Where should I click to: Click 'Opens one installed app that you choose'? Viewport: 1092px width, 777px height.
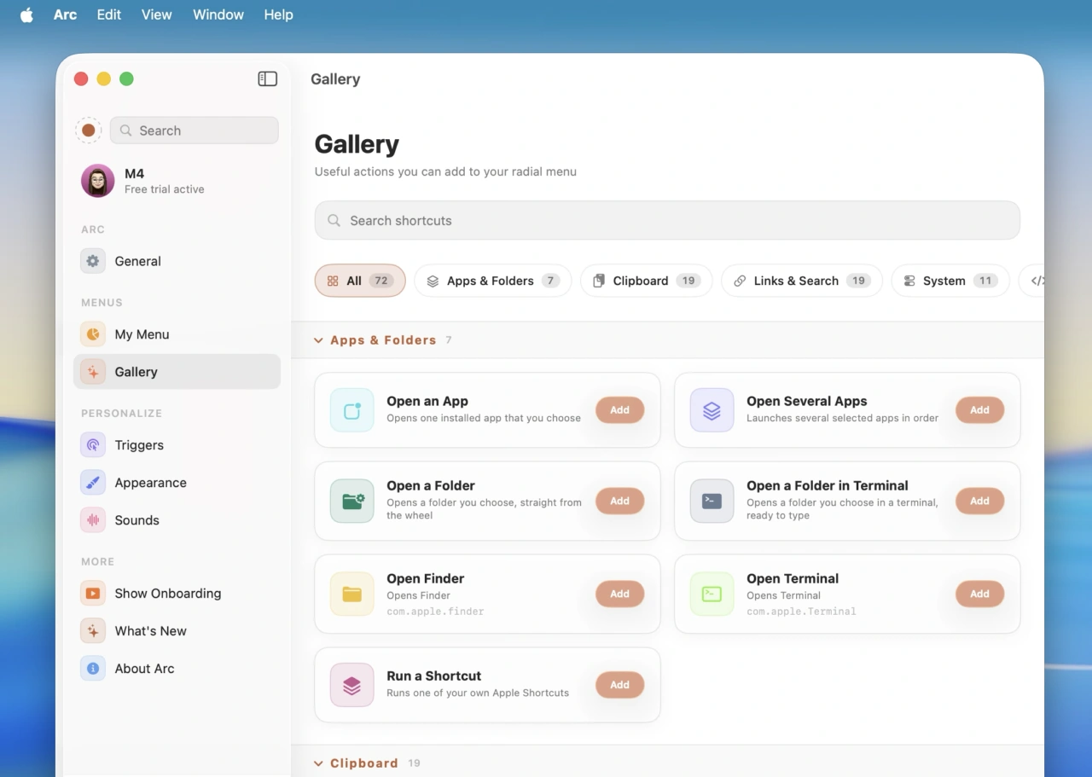484,418
